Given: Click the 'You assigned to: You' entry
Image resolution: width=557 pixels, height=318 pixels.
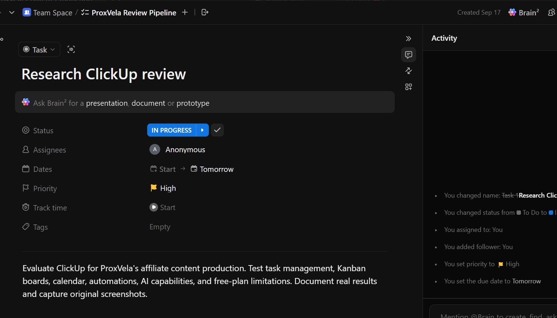Looking at the screenshot, I should 473,230.
